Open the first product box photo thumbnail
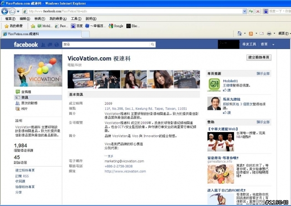Viewport: 291px width, 206px height. [x=80, y=79]
